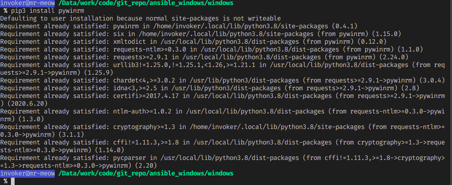
Task: Click the cryptography>=1.3 package name
Action: pyautogui.click(x=144, y=127)
